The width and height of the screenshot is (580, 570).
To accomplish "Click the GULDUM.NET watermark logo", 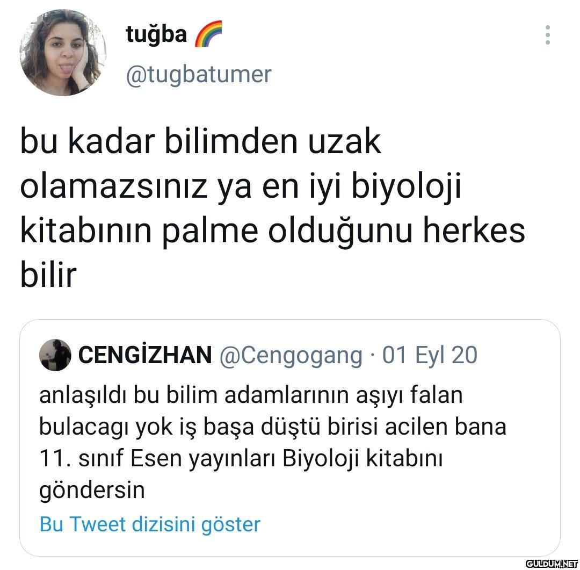I will [552, 564].
